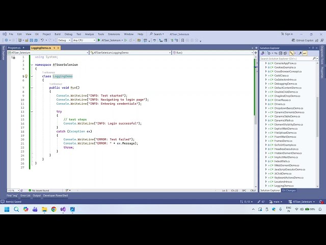Open the Output panel tab
Viewport: 326px width, 245px height.
point(37,195)
